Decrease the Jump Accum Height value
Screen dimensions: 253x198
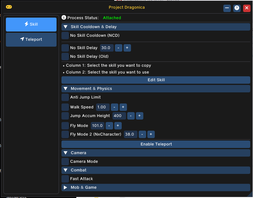point(131,116)
